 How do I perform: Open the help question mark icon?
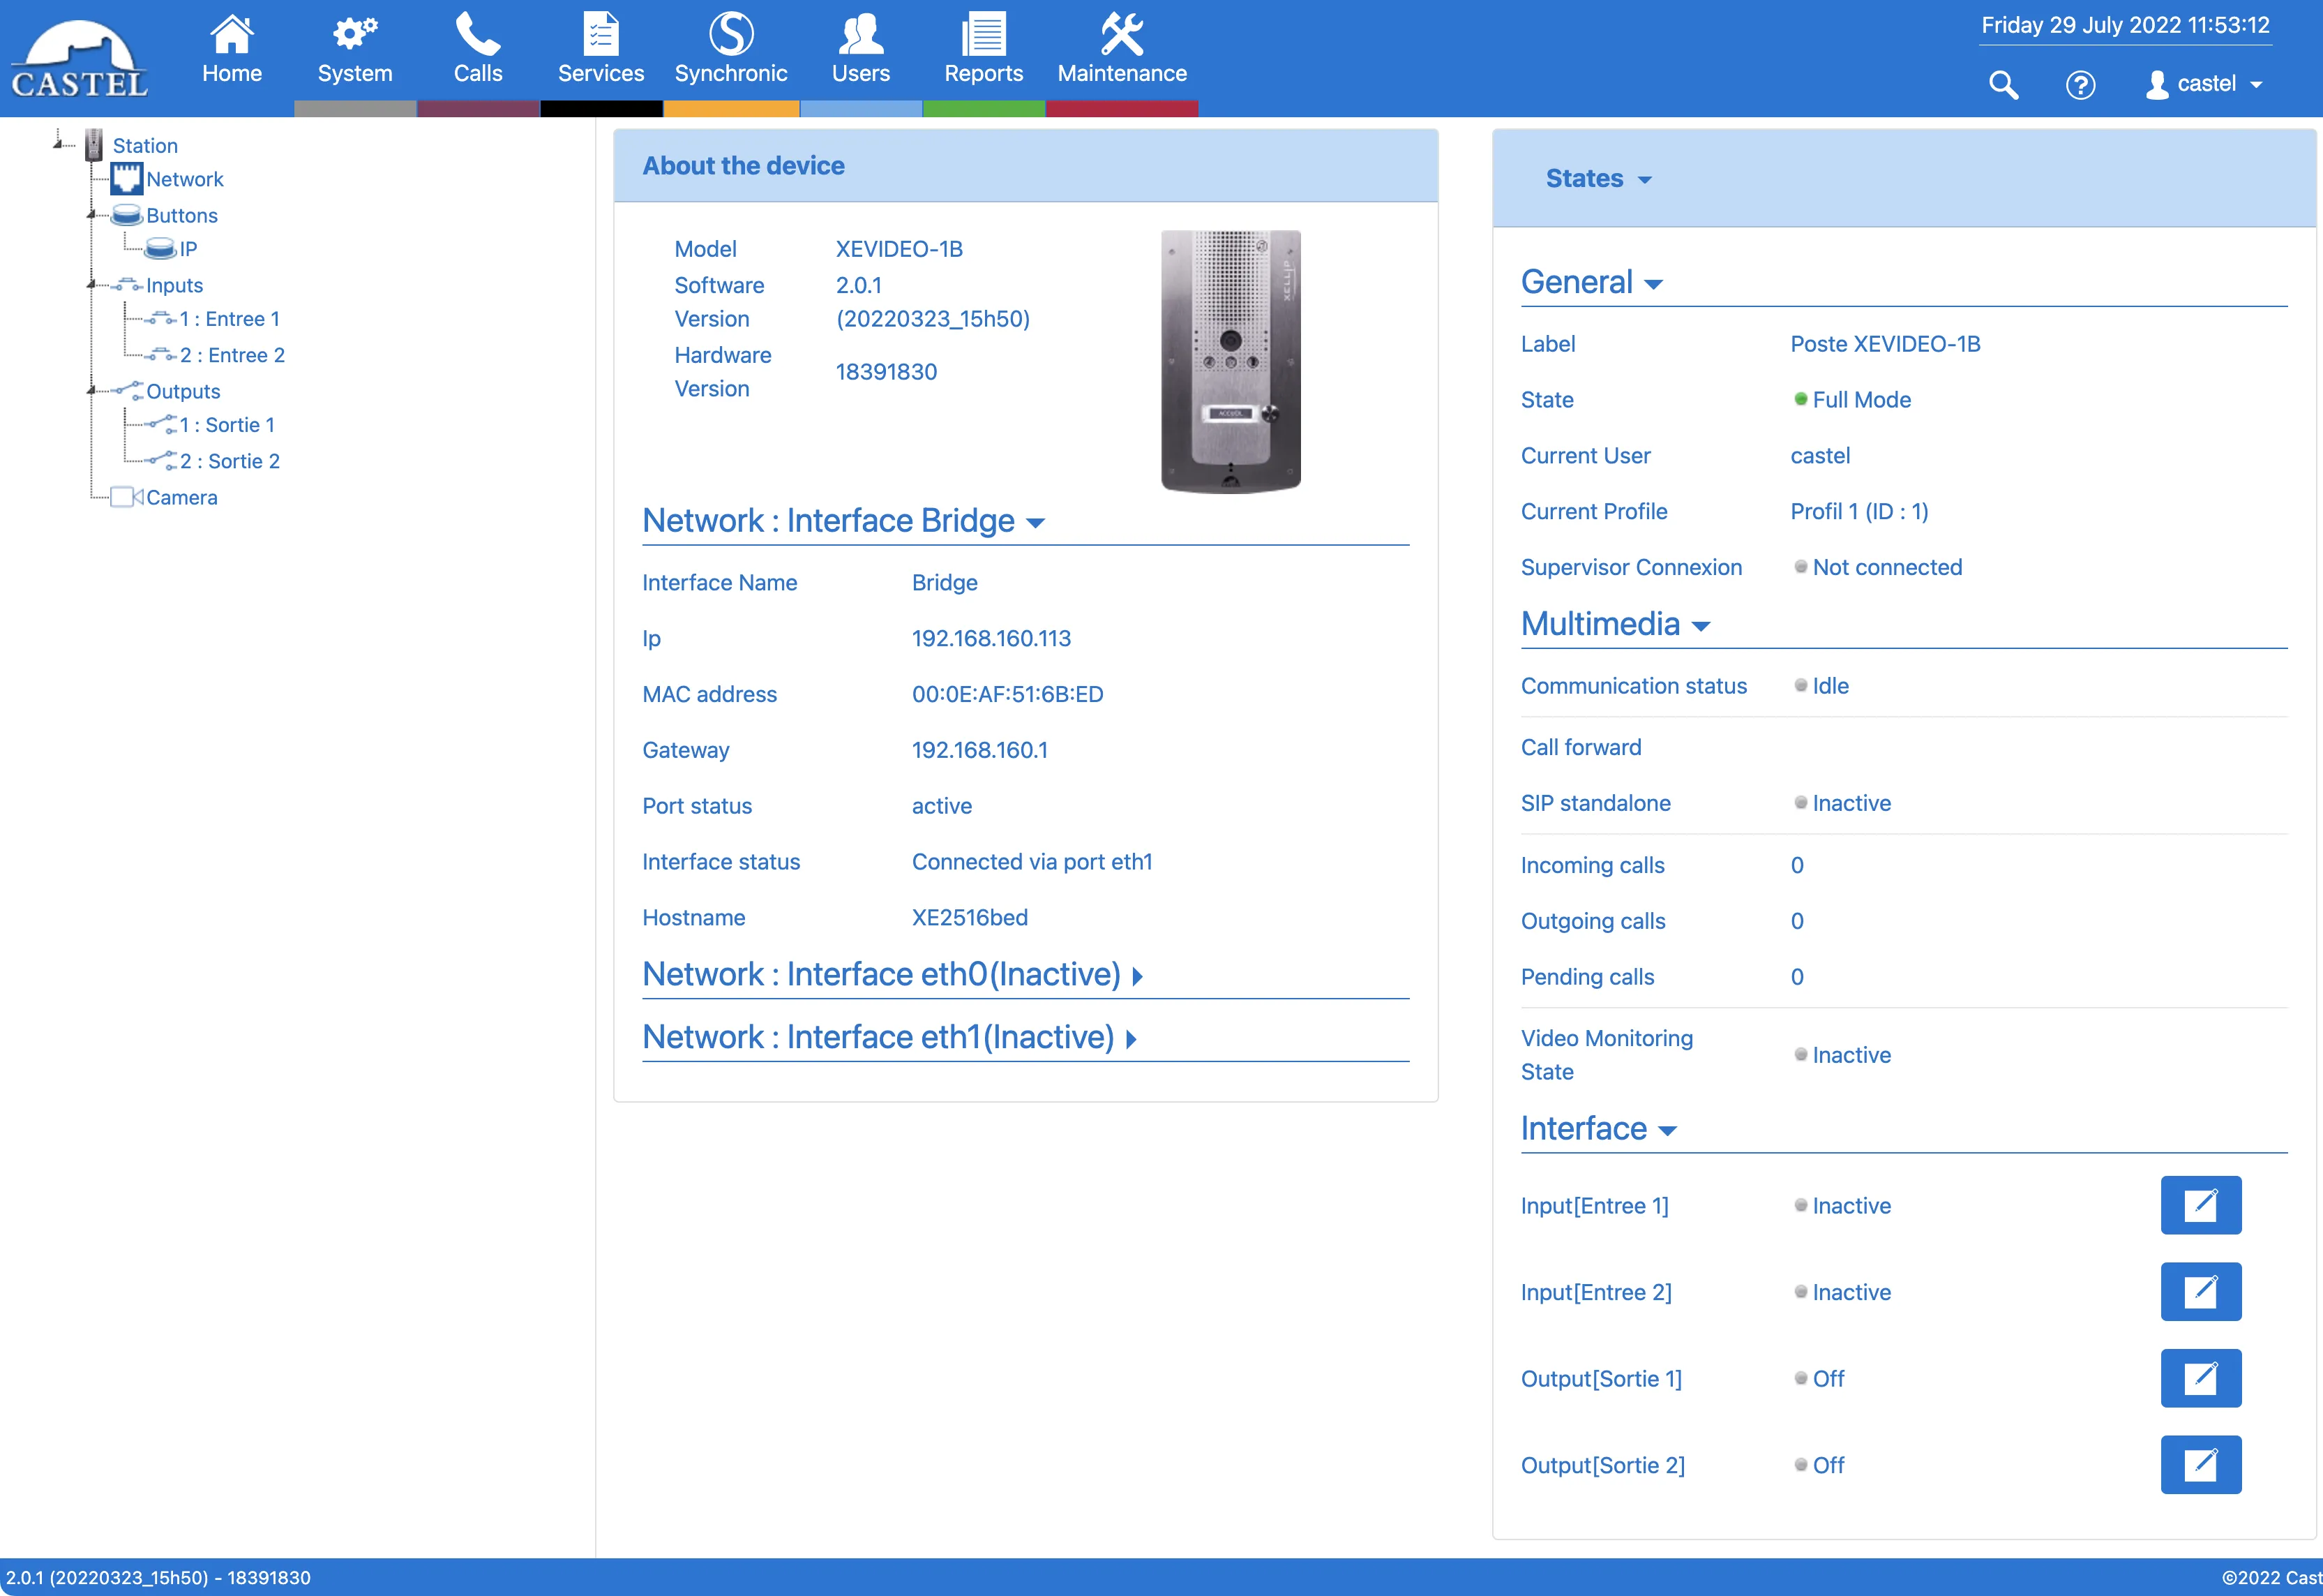2080,85
